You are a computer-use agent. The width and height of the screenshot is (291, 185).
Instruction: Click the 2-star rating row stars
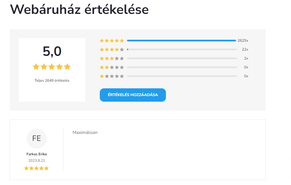point(112,67)
